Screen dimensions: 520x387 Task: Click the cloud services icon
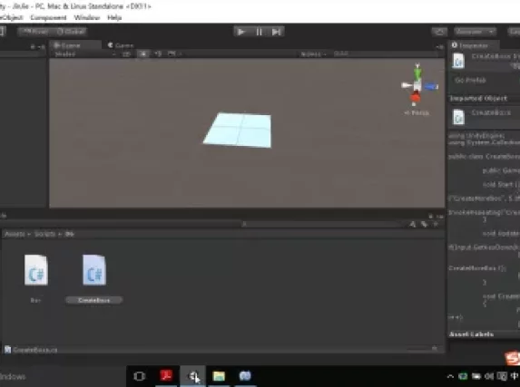coord(439,32)
